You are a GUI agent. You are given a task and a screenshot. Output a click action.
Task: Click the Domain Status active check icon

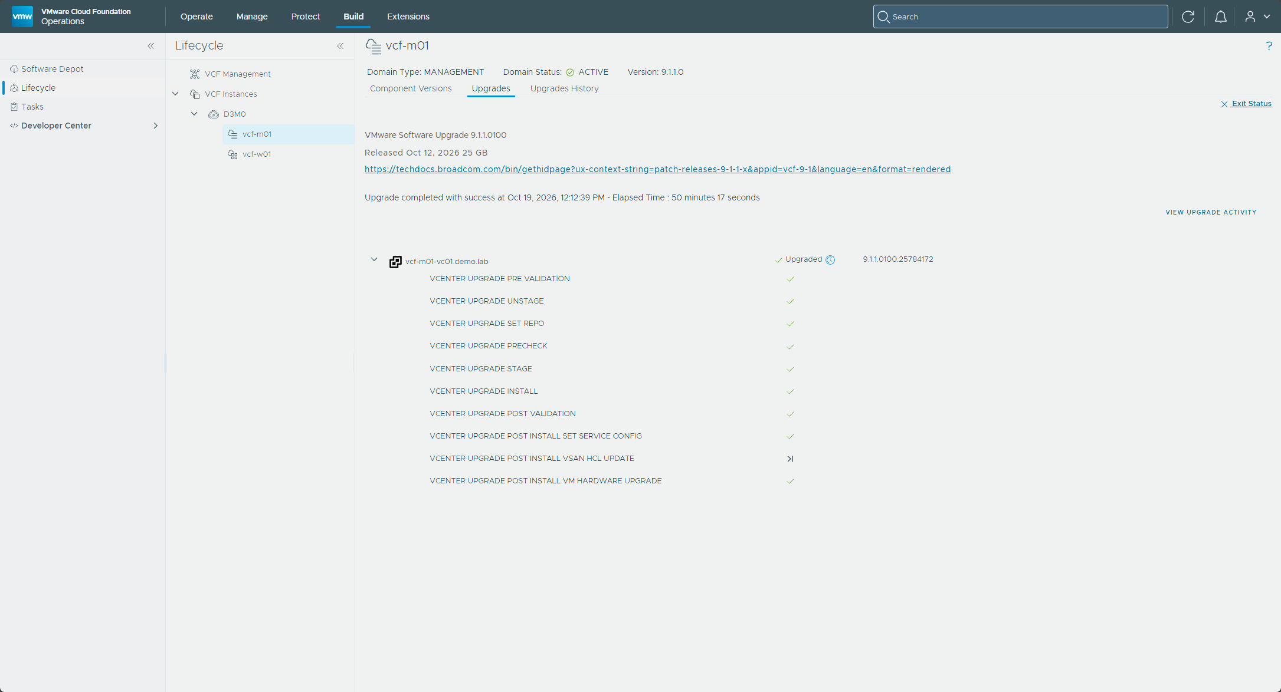coord(570,73)
